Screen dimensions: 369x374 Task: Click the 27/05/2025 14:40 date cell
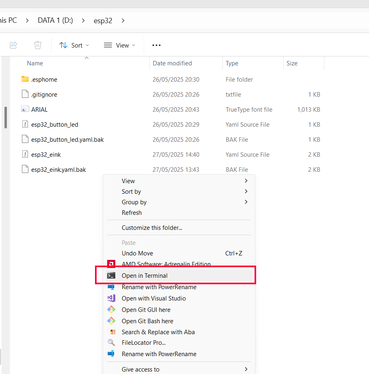176,155
